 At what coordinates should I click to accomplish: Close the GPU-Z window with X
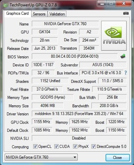tap(124, 4)
